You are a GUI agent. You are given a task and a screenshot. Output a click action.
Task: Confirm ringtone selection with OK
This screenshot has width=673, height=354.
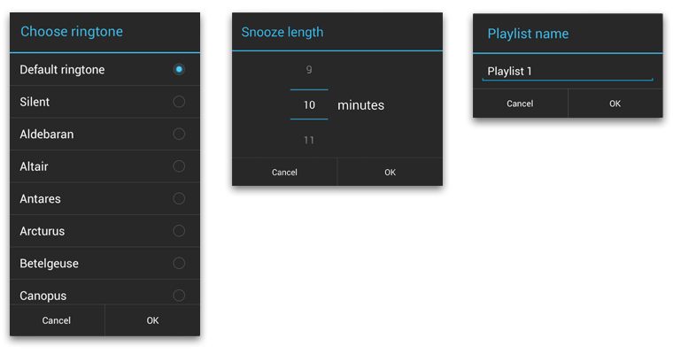(x=152, y=320)
